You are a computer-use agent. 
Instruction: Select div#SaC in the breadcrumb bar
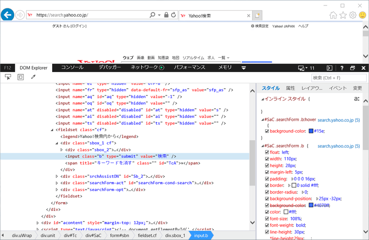[93, 235]
